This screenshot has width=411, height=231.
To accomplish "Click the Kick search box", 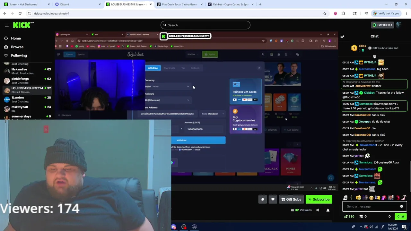I will tap(205, 25).
